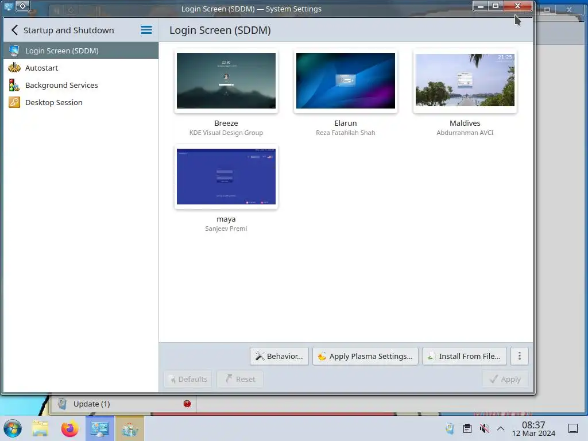Click the 'Sanjeev Premi' author text
This screenshot has height=441, width=588.
226,229
